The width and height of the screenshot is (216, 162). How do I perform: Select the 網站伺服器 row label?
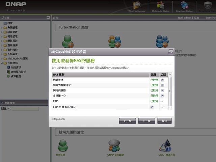[59, 90]
